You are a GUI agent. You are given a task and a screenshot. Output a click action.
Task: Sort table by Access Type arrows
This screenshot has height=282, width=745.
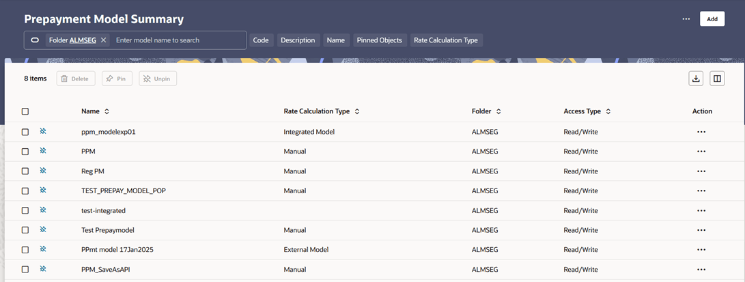(x=608, y=111)
